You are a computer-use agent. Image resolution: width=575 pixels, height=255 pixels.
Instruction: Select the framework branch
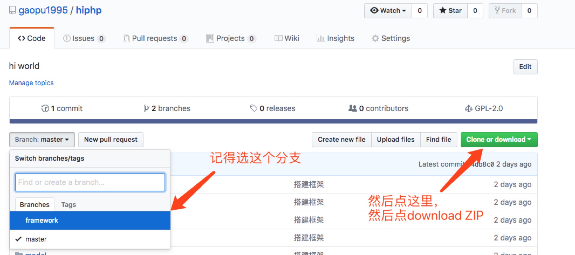[x=90, y=220]
